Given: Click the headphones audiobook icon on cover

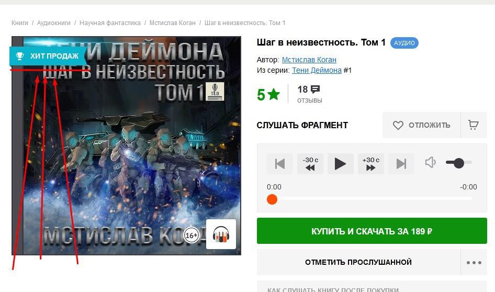Looking at the screenshot, I should point(221,234).
